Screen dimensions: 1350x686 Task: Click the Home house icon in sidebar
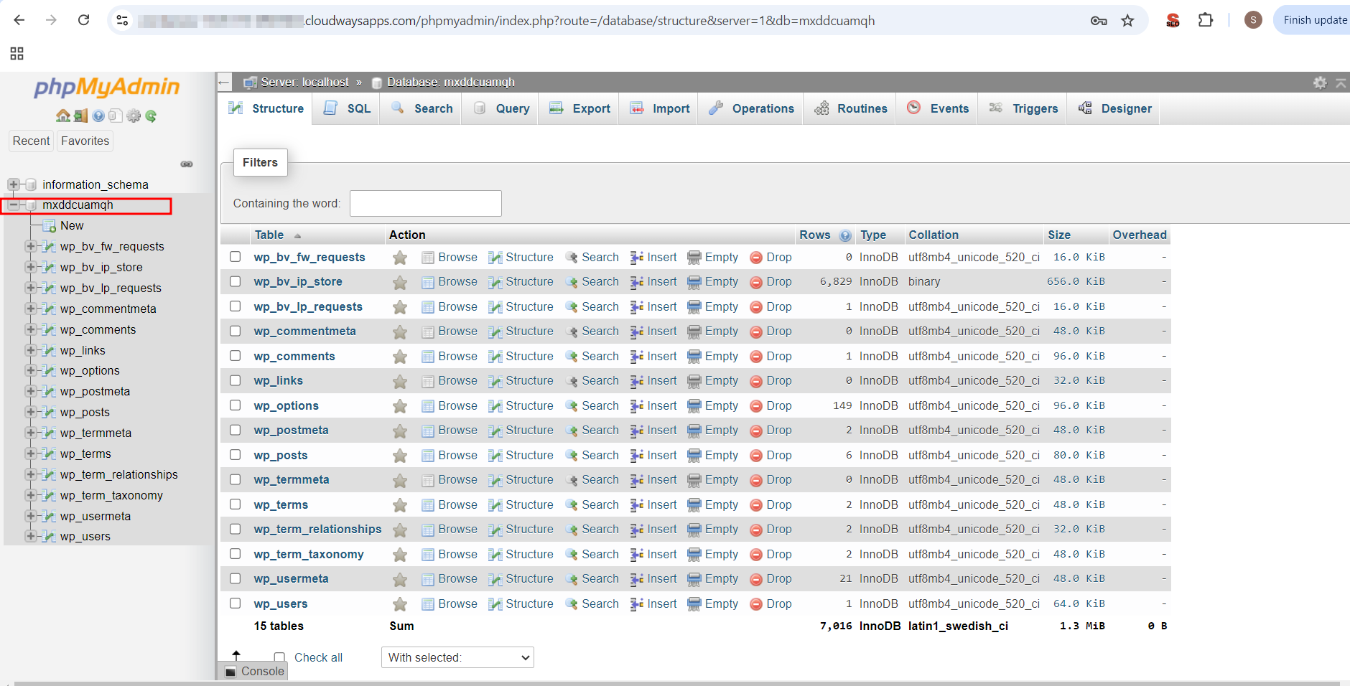coord(63,116)
